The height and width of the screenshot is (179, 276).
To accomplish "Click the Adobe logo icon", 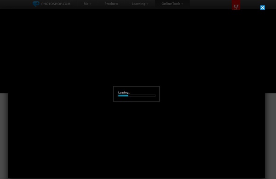I will pos(236,5).
